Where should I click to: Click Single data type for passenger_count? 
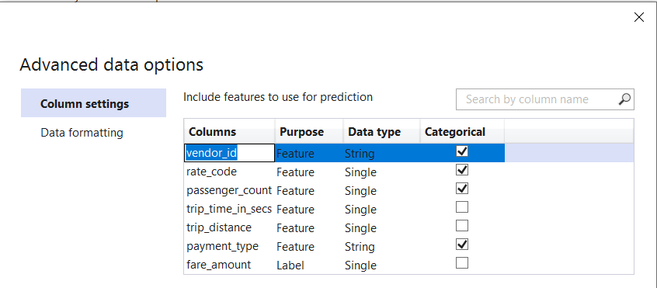coord(360,190)
